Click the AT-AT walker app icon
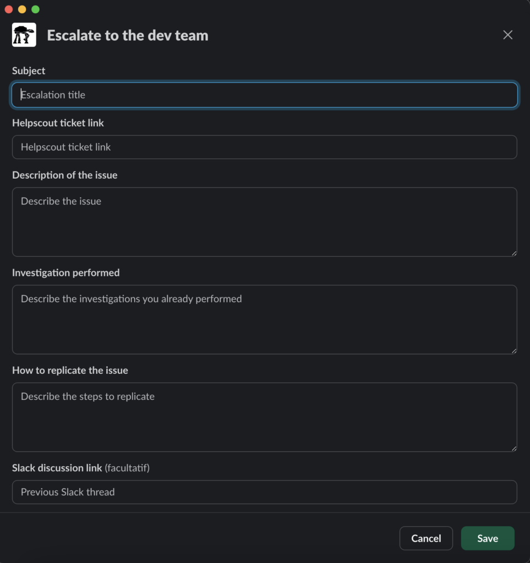 tap(24, 35)
